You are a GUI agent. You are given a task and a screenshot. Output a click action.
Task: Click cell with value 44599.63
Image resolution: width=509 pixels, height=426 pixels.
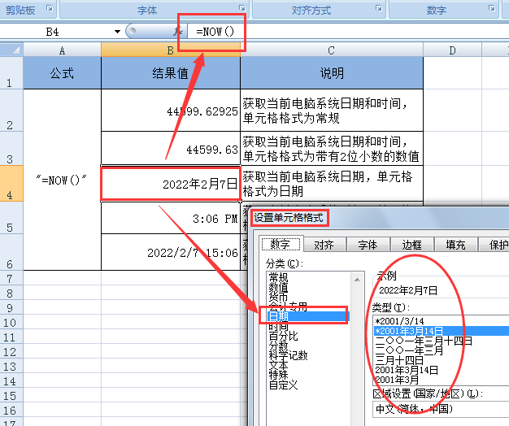171,149
